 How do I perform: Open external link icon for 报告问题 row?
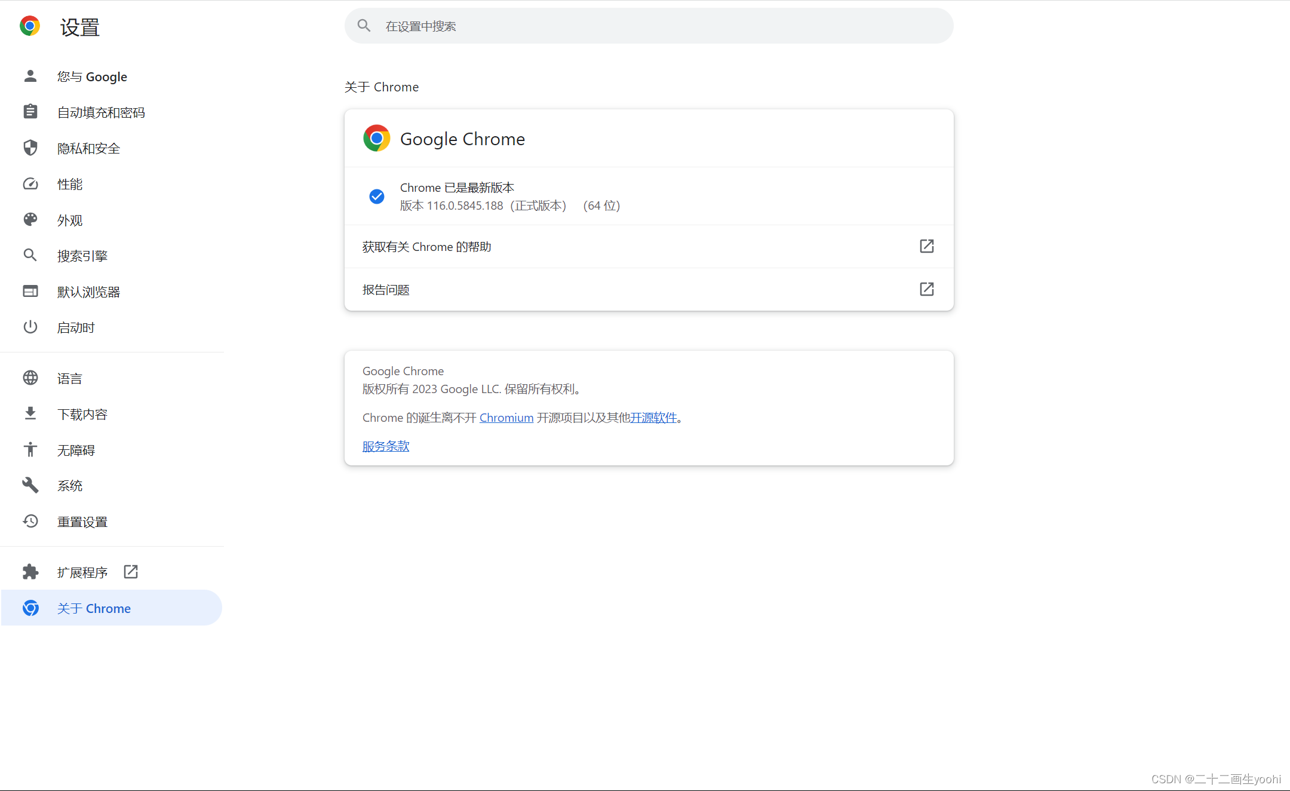pos(927,289)
